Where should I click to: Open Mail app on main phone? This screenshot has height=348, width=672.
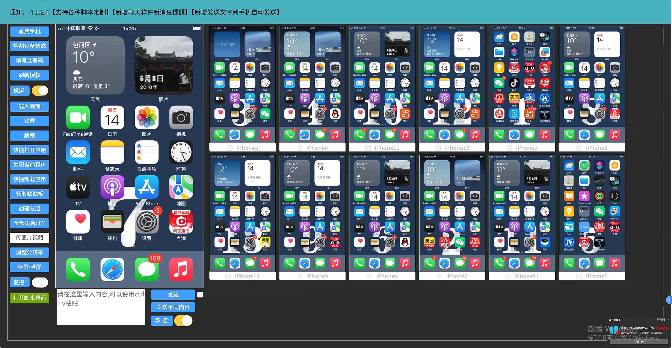click(78, 152)
